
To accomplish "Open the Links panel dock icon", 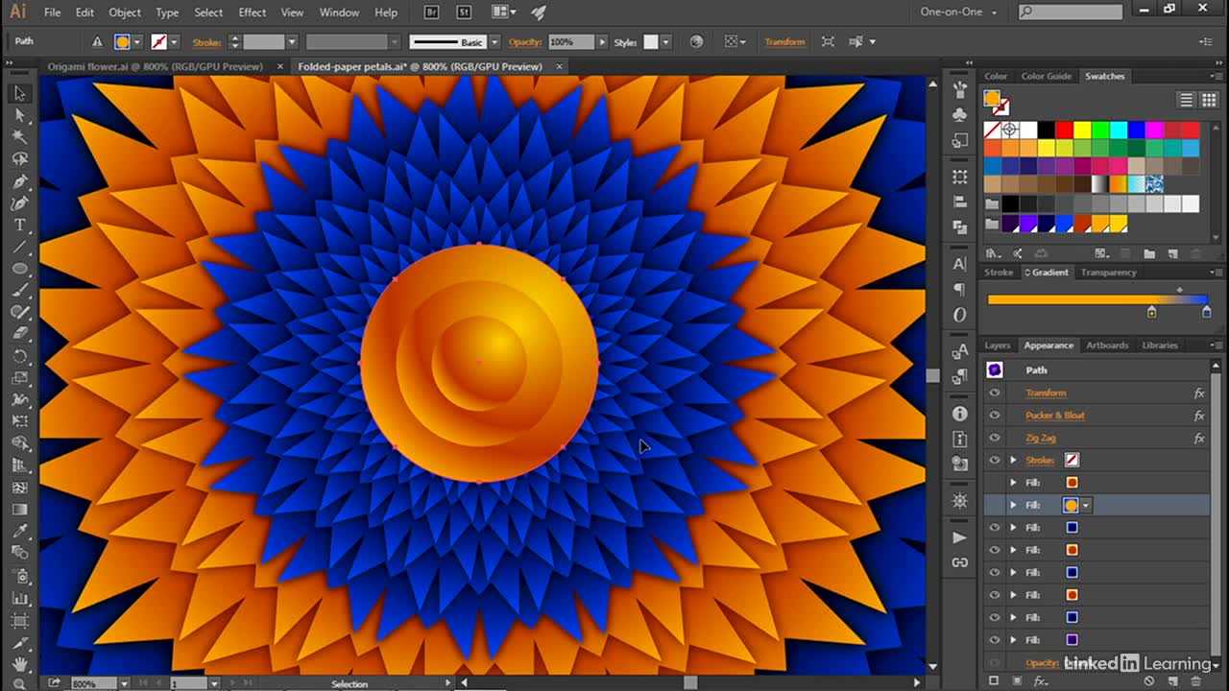I will [960, 562].
